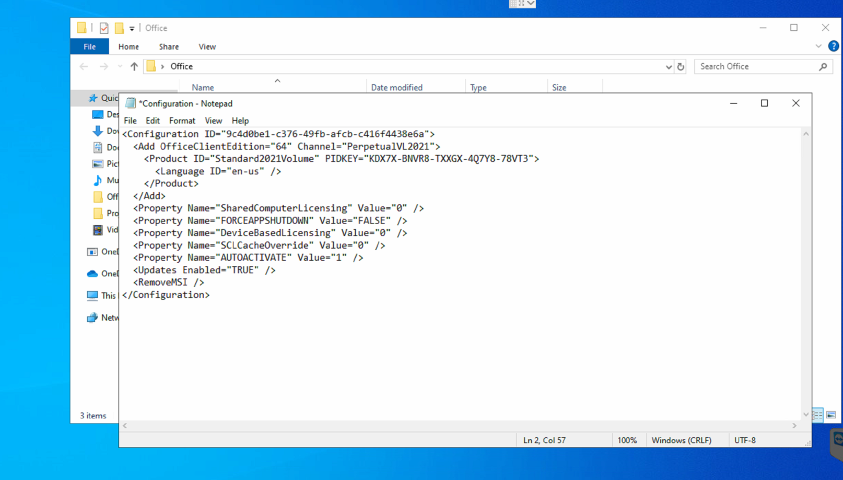Click the New Folder quick access icon

point(120,28)
